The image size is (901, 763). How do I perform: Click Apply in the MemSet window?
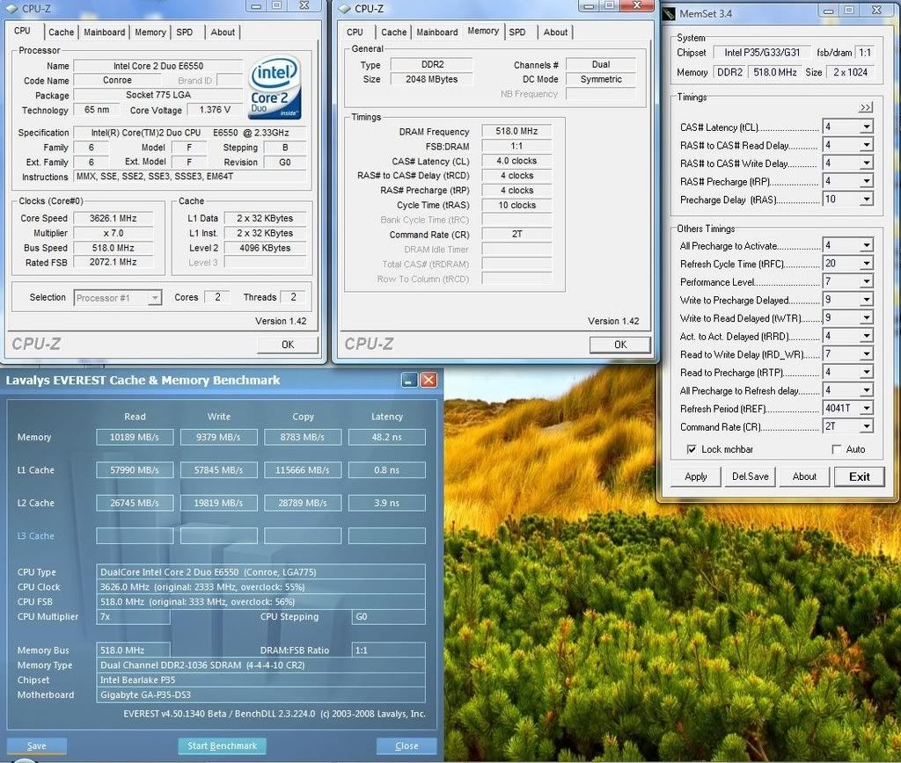coord(696,476)
